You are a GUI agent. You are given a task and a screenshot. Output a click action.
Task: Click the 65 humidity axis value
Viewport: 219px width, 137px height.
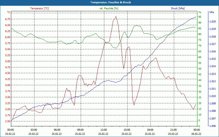pos(200,52)
